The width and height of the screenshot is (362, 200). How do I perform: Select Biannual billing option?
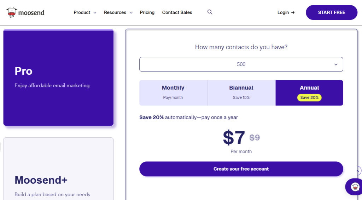point(241,93)
